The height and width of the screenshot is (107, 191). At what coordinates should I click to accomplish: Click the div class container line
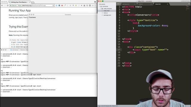click(143, 47)
